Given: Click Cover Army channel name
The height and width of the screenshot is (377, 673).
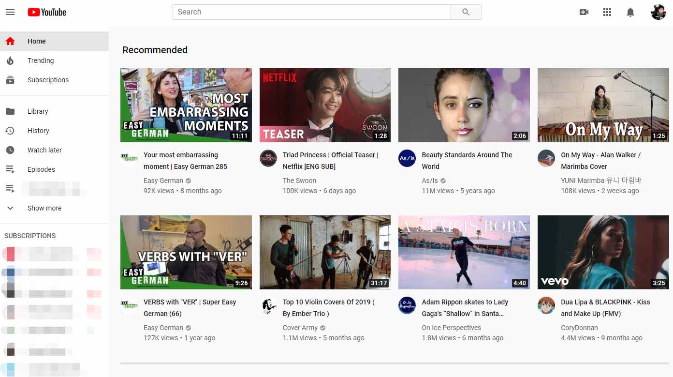Looking at the screenshot, I should click(300, 328).
